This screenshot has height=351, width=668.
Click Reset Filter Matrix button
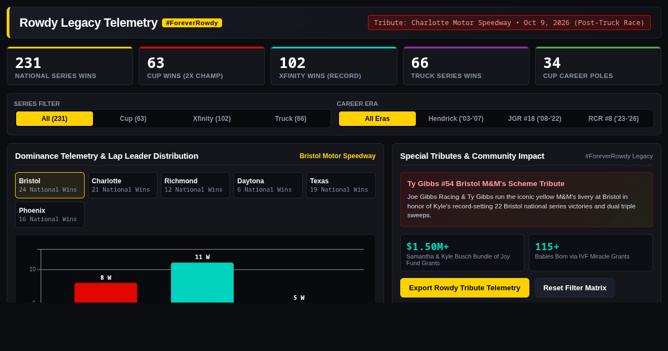pyautogui.click(x=575, y=287)
